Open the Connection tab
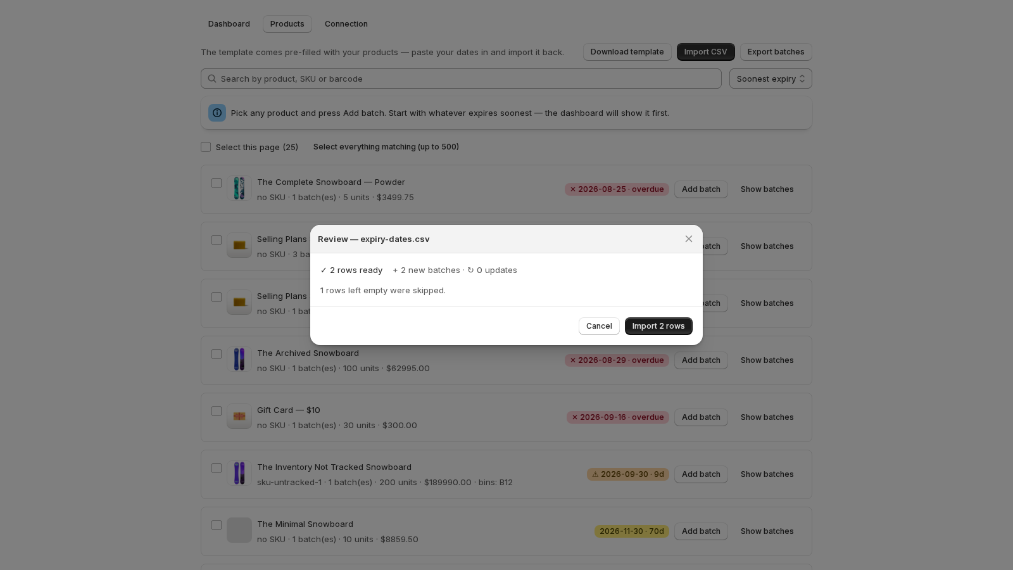Viewport: 1013px width, 570px height. 346,24
